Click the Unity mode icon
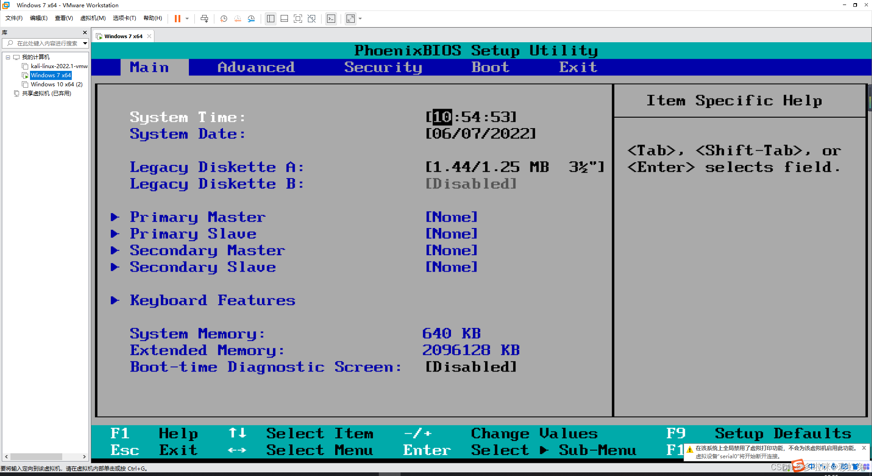The image size is (872, 476). click(312, 19)
